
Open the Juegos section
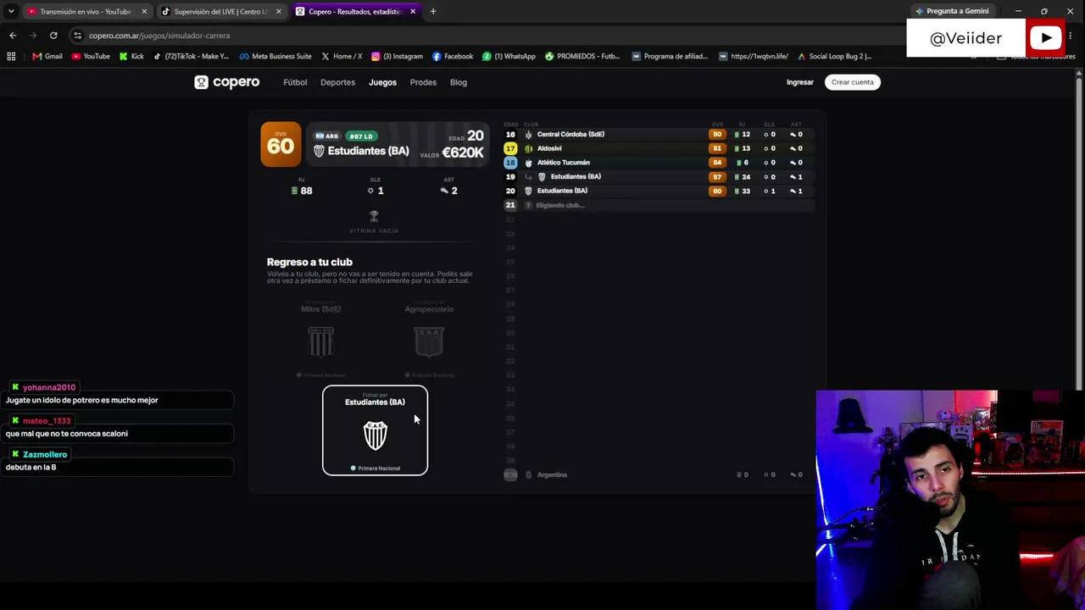click(x=382, y=82)
